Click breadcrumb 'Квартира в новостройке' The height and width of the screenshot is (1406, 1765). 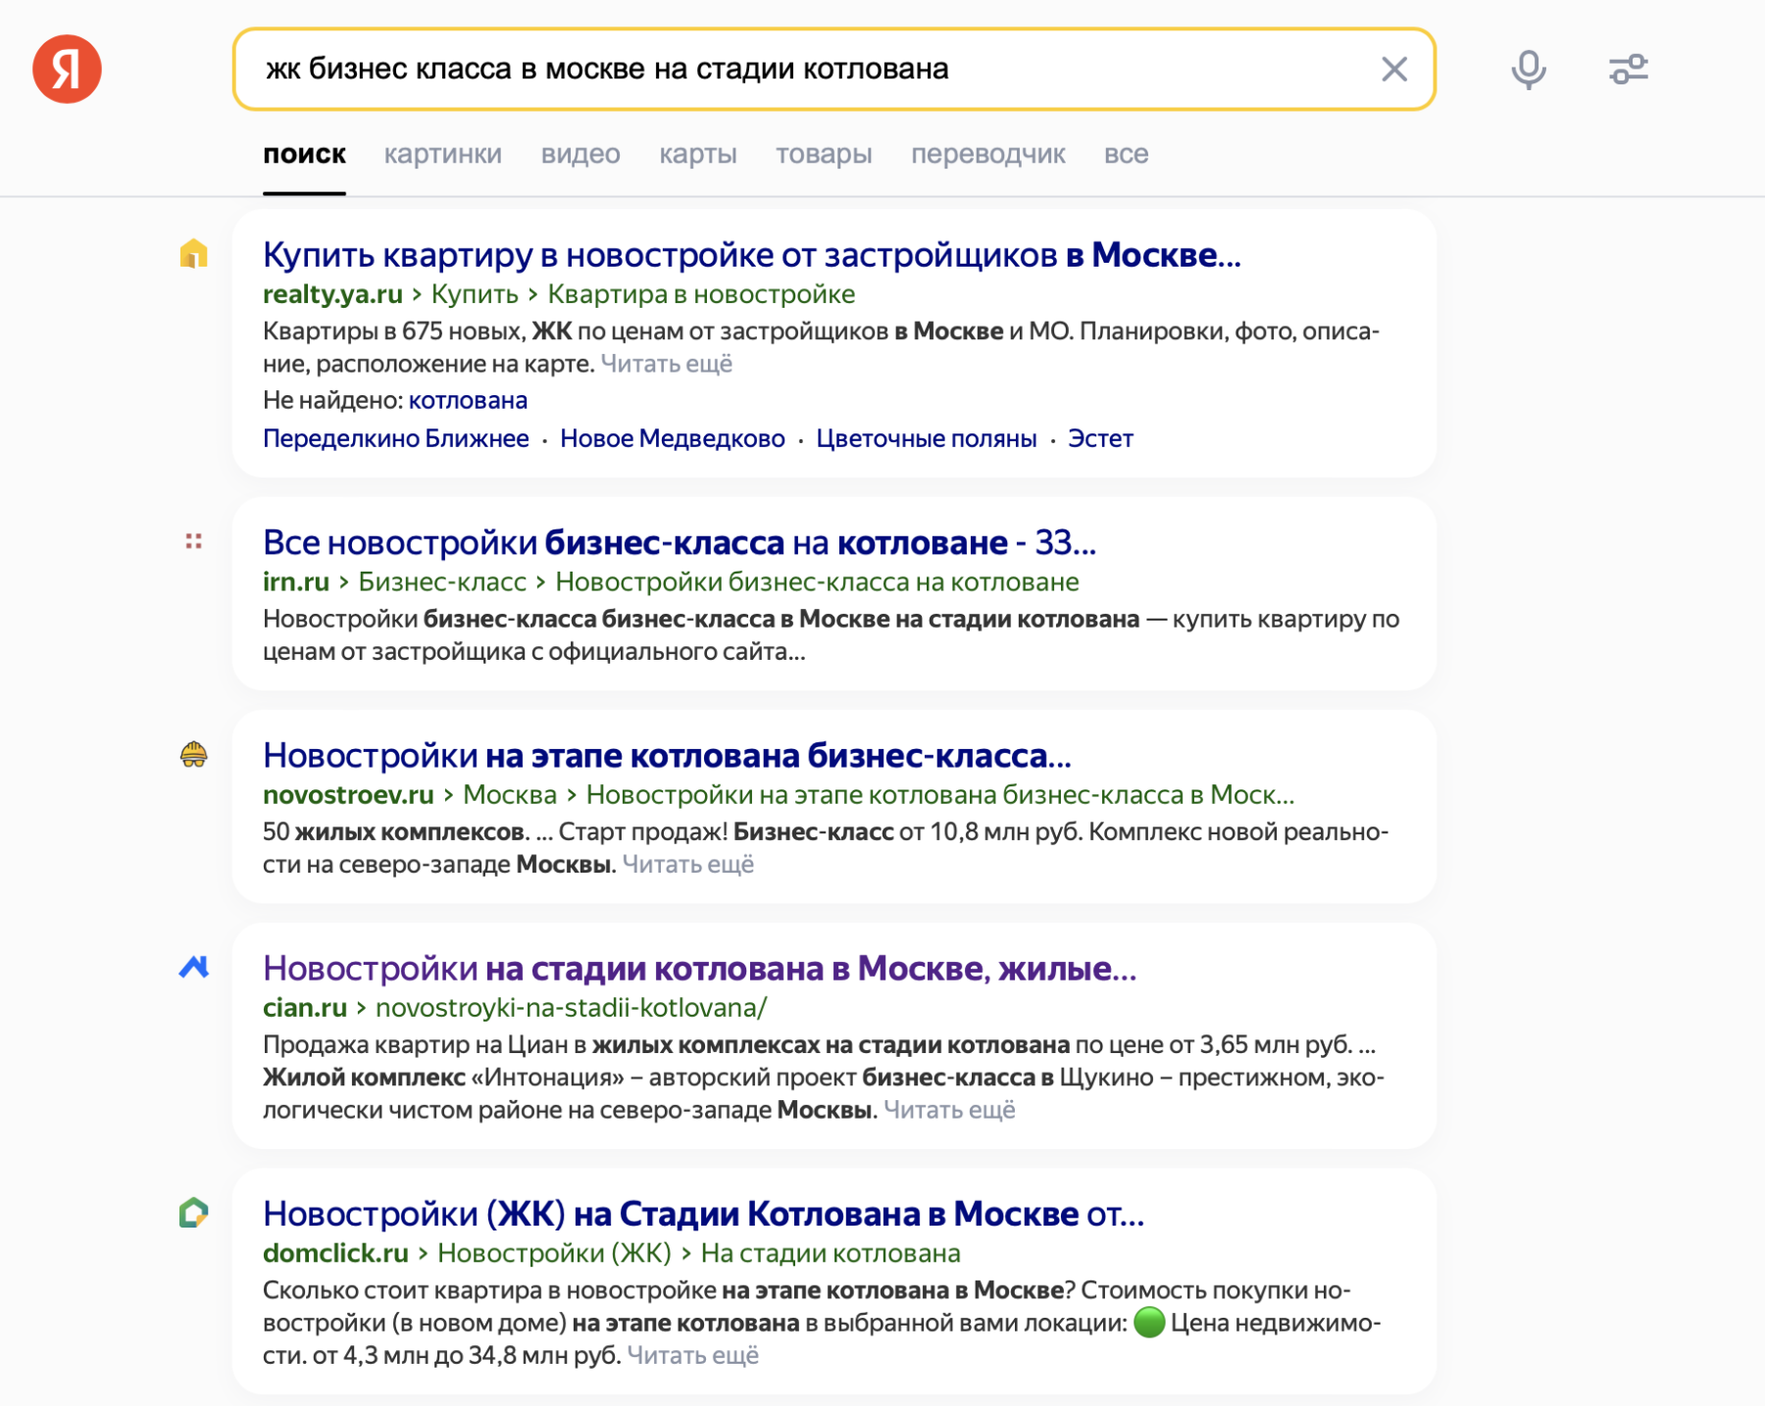(x=701, y=294)
